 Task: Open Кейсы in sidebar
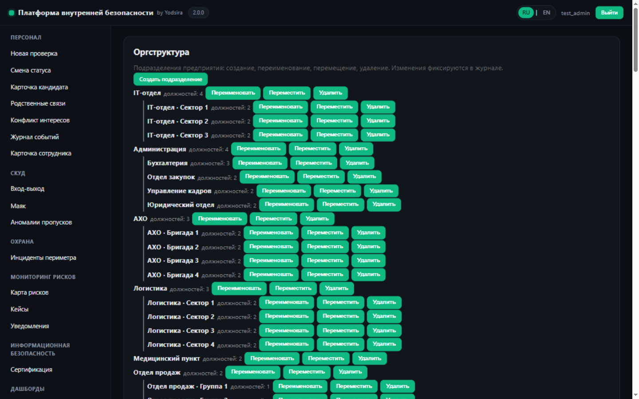20,309
